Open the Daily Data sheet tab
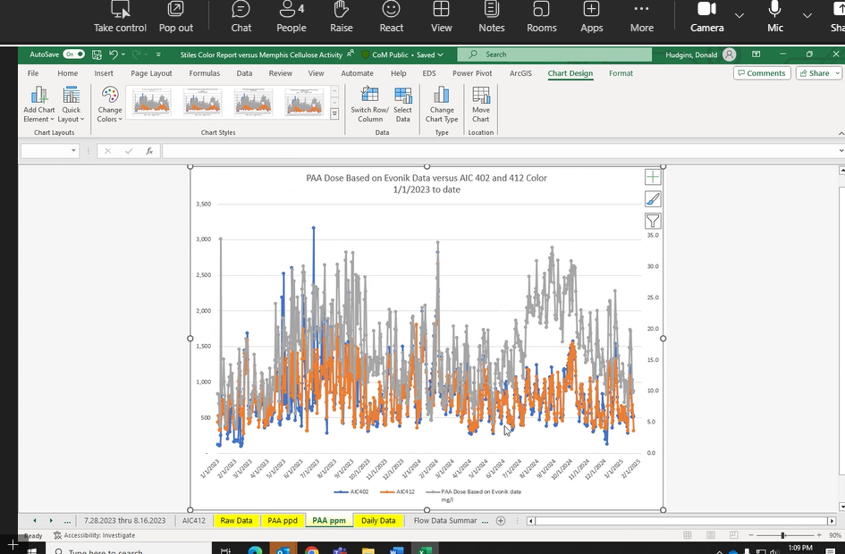 click(378, 520)
